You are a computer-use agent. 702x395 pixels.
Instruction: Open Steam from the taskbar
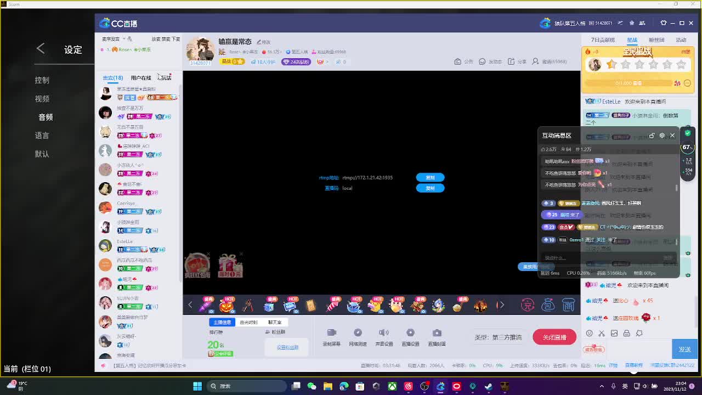(x=489, y=386)
